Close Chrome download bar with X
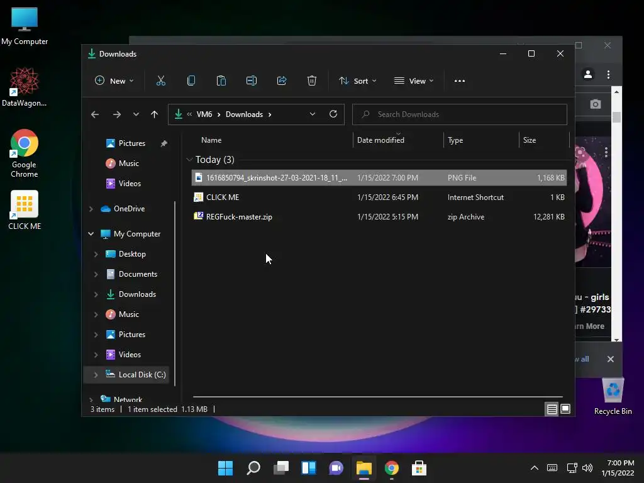 coord(610,359)
